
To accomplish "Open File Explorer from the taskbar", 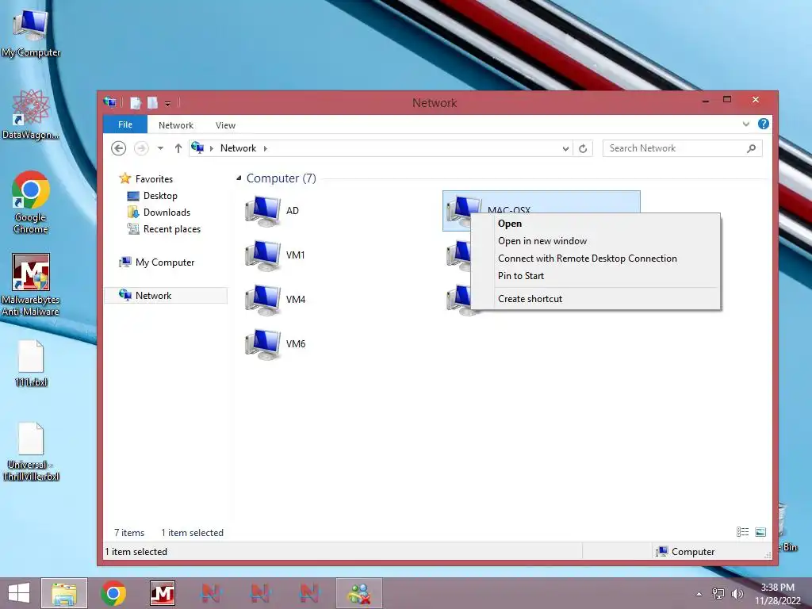I will 64,593.
